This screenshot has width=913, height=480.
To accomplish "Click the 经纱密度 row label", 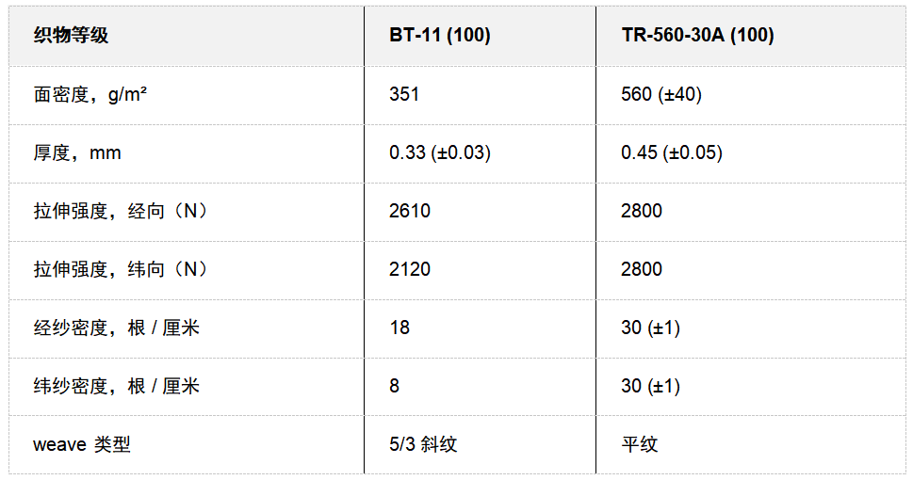I will point(116,328).
